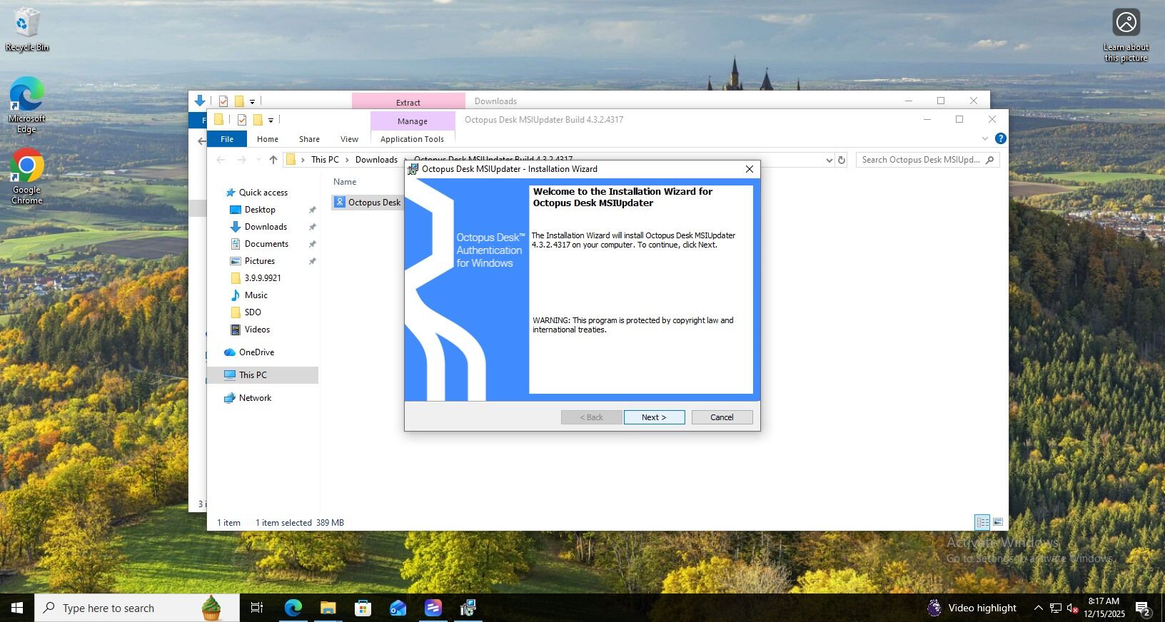The image size is (1165, 622).
Task: Sort by the Name column header
Action: (345, 182)
